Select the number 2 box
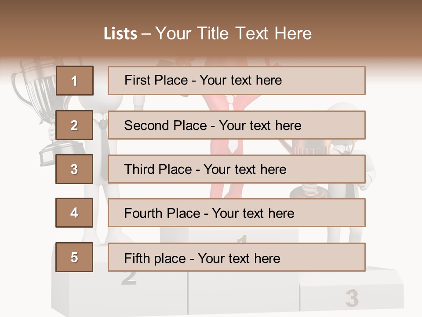 click(x=74, y=125)
